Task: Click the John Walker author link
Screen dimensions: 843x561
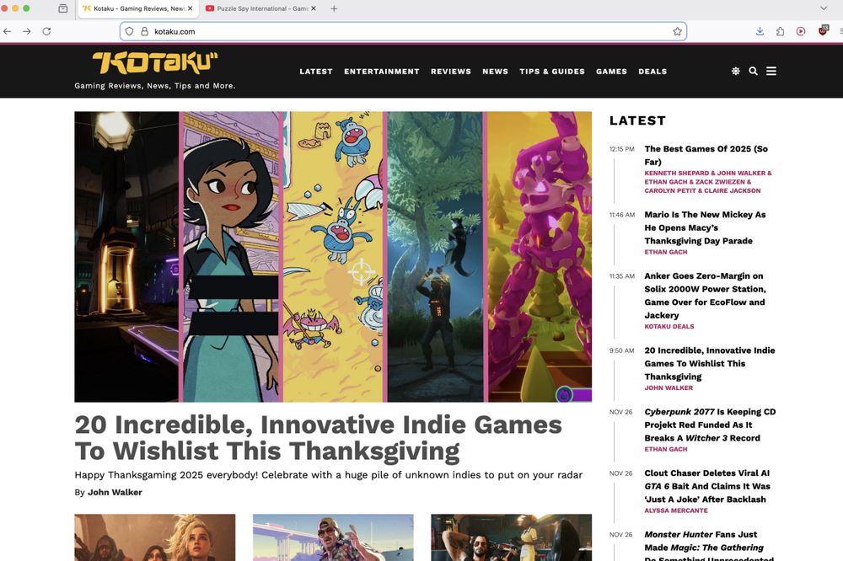Action: tap(115, 492)
